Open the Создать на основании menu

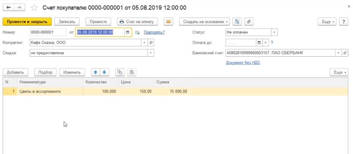(x=204, y=22)
